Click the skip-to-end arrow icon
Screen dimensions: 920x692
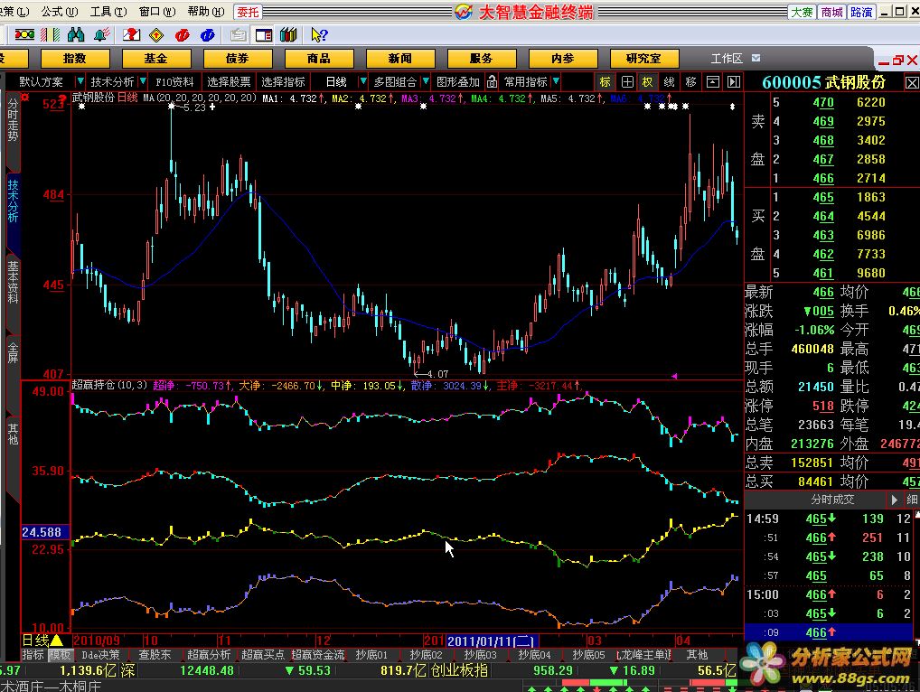click(x=734, y=81)
